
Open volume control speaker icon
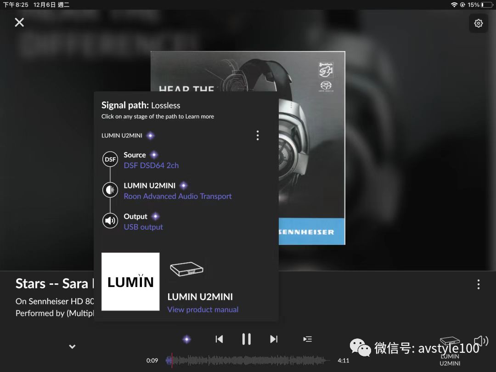point(481,340)
